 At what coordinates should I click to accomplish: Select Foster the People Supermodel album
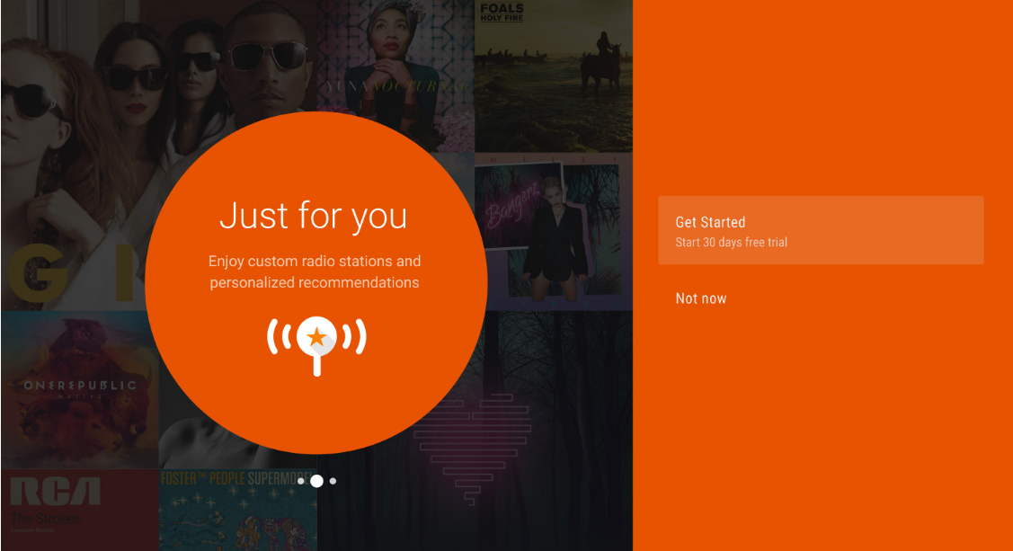click(x=237, y=511)
